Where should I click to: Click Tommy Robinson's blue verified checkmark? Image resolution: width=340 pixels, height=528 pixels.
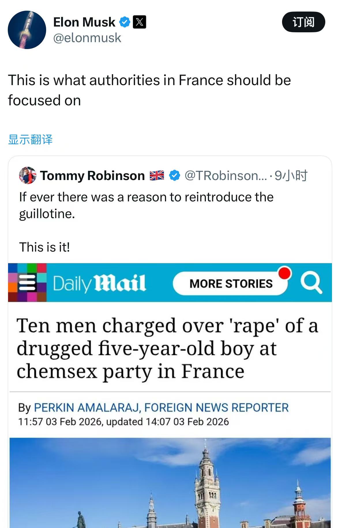pyautogui.click(x=174, y=175)
